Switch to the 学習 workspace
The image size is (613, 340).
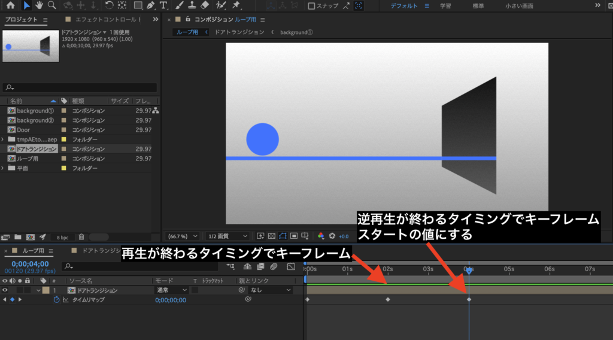[x=445, y=6]
